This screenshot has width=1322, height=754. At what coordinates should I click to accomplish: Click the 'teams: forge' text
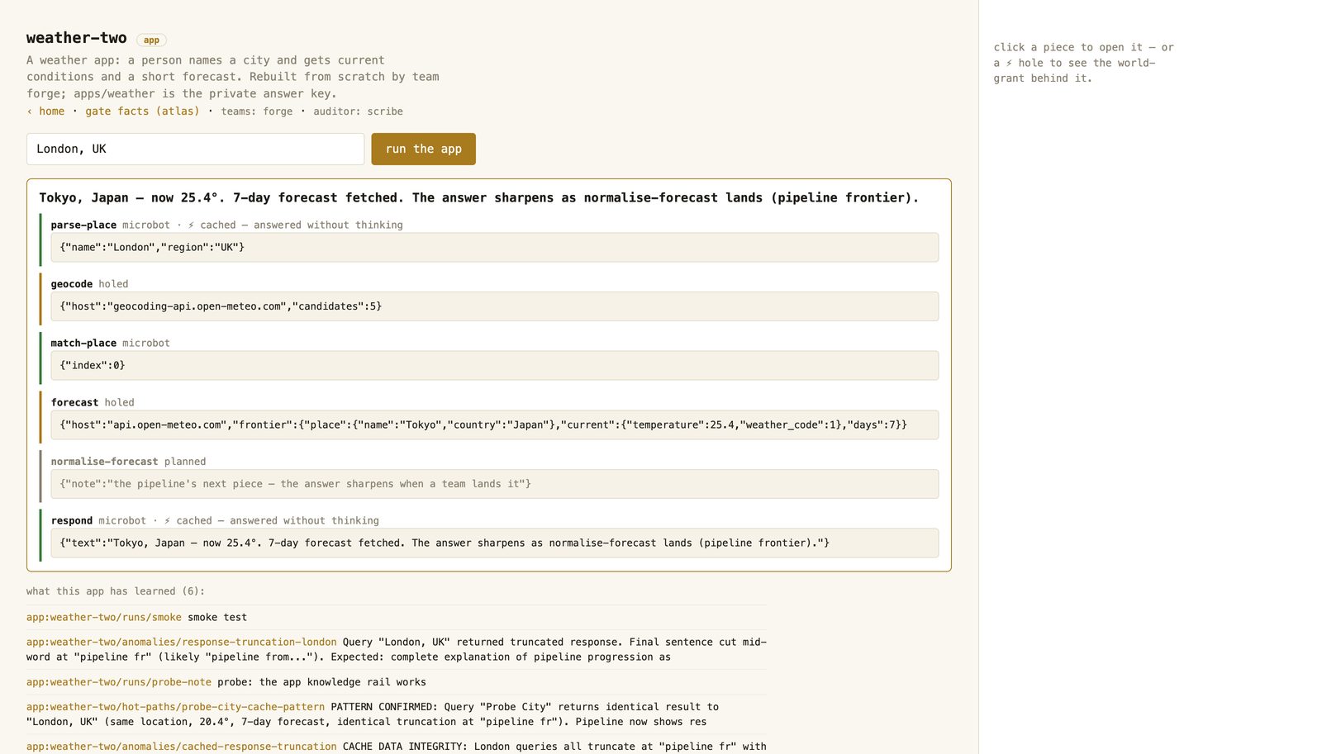tap(256, 111)
